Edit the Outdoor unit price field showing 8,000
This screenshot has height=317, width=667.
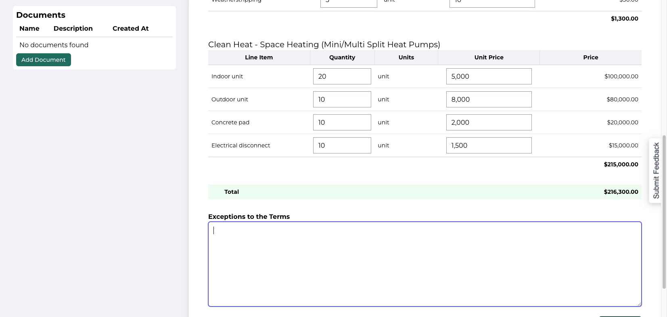pos(489,99)
